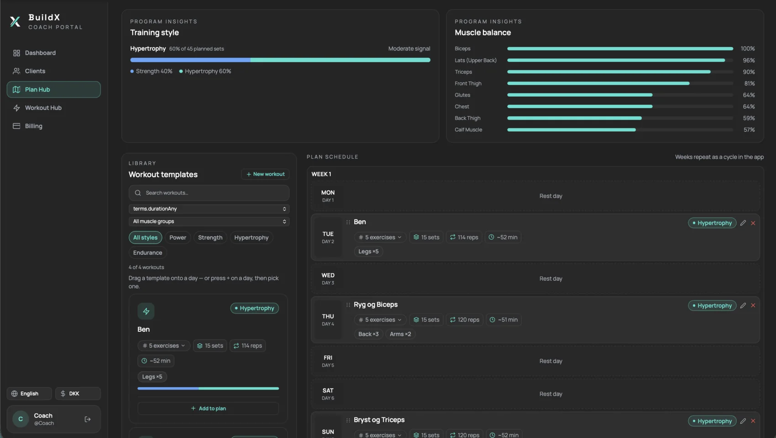Screen dimensions: 776x438
Task: Select Plan Hub in the sidebar
Action: click(x=53, y=89)
